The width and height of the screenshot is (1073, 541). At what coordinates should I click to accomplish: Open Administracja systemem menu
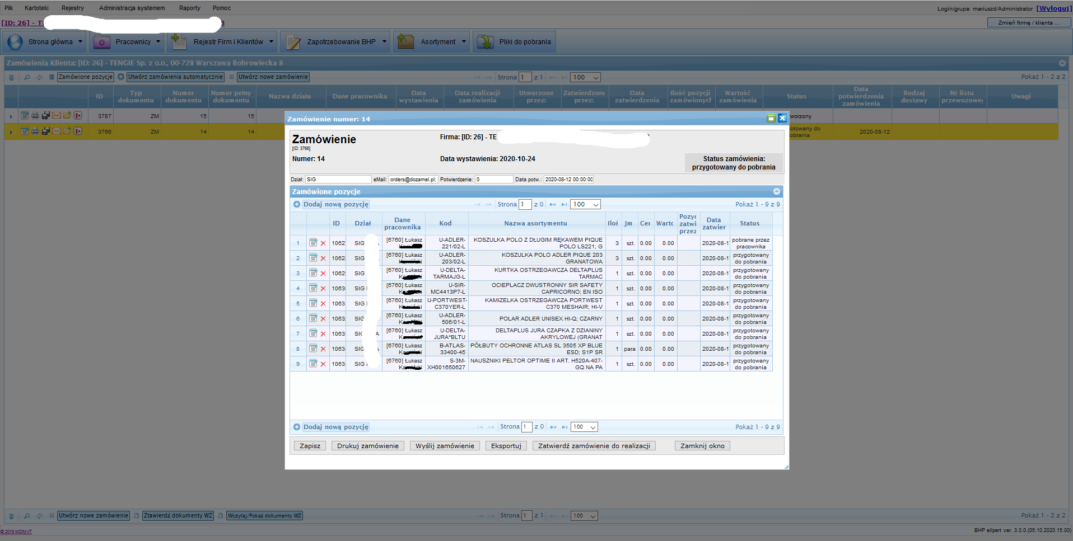tap(132, 8)
